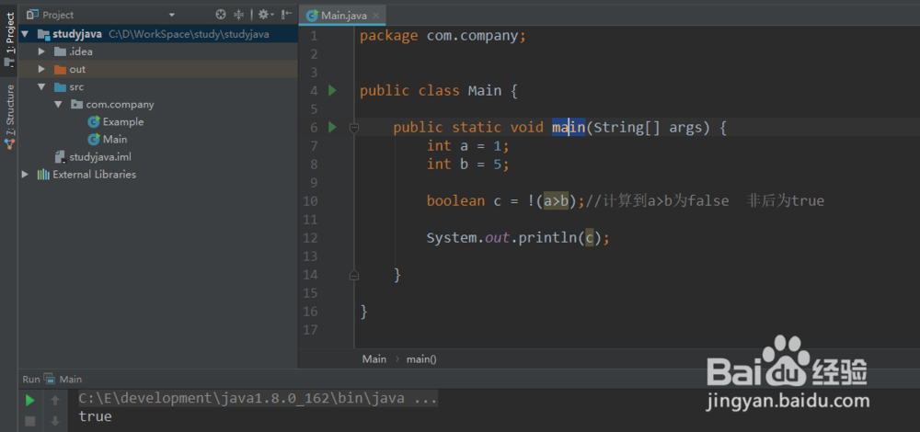Close the Main.java tab
Viewport: 920px width, 432px height.
point(376,16)
